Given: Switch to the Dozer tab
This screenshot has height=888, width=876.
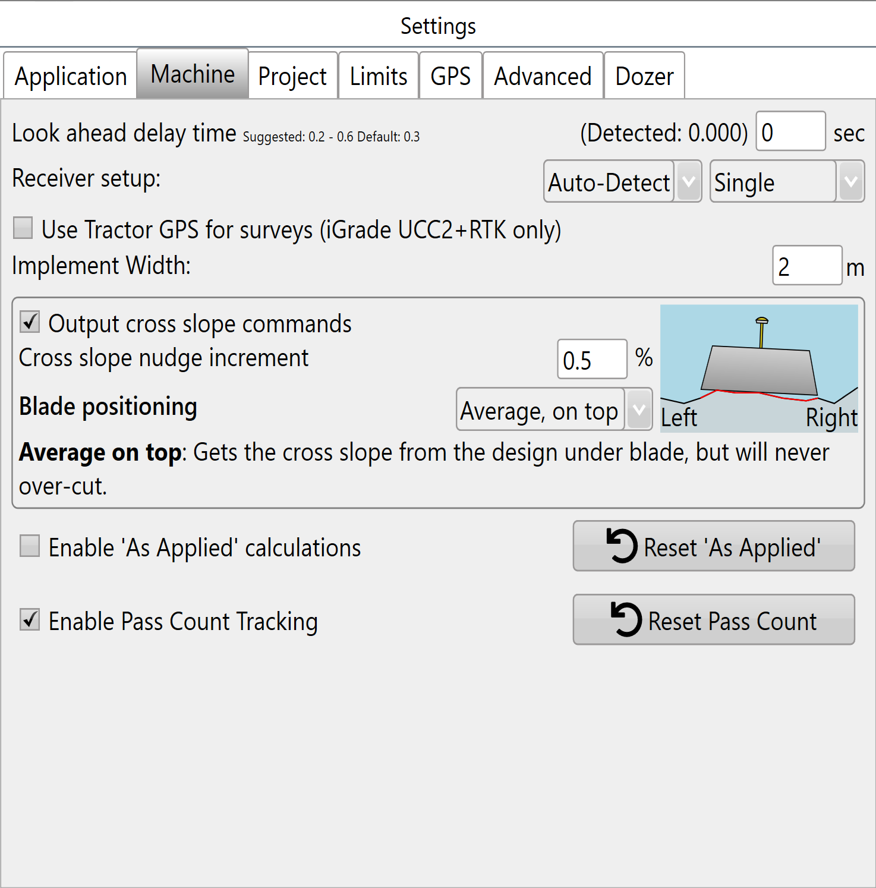Looking at the screenshot, I should (644, 75).
